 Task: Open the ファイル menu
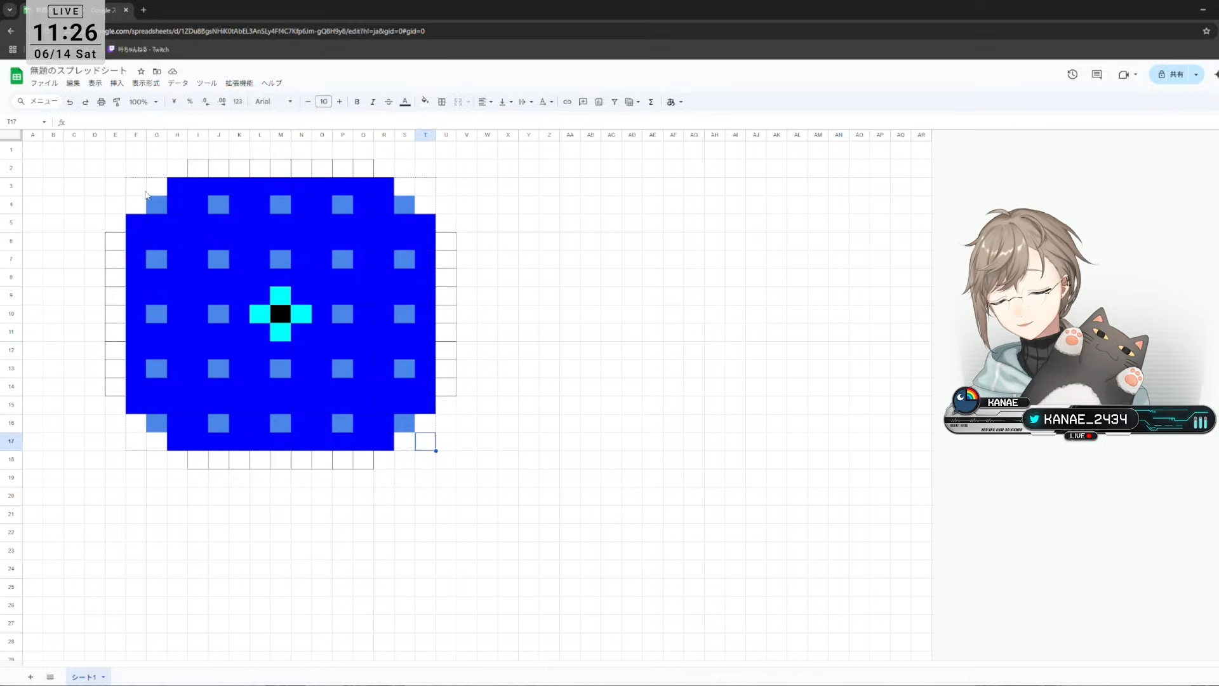click(44, 83)
